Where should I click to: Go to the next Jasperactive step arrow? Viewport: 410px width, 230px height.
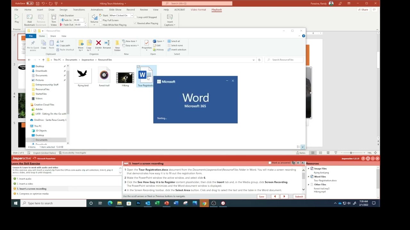coord(284,196)
